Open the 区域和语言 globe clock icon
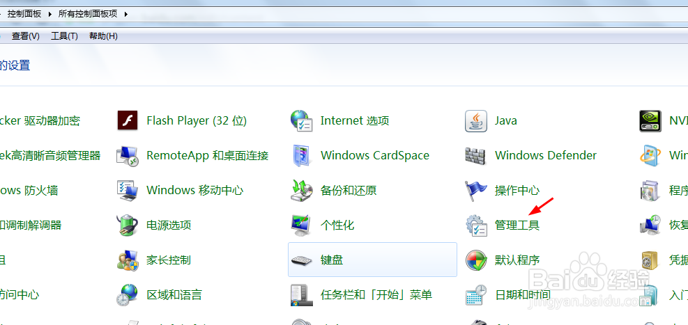Image resolution: width=688 pixels, height=325 pixels. 128,295
